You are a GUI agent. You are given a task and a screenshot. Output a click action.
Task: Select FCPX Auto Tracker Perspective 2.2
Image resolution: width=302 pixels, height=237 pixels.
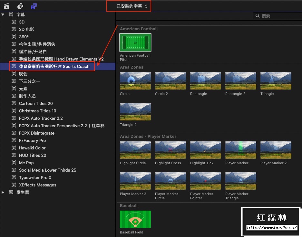pyautogui.click(x=62, y=126)
